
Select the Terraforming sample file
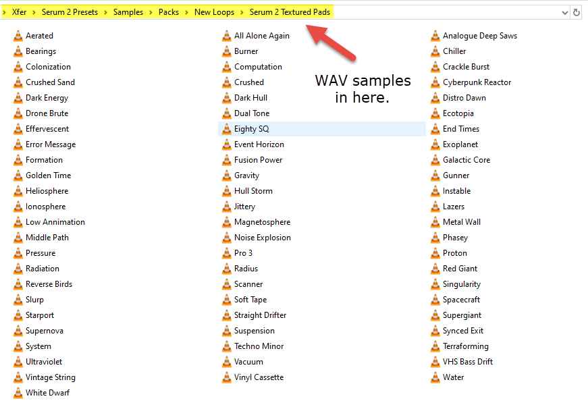pyautogui.click(x=465, y=346)
